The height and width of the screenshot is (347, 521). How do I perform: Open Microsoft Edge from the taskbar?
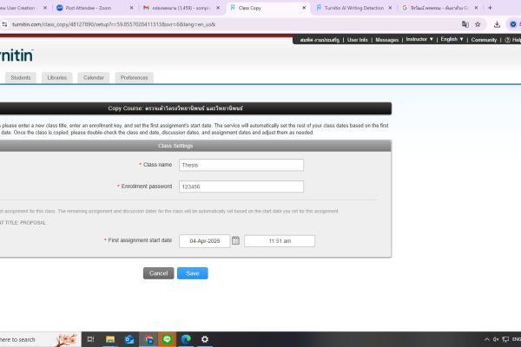coord(186,339)
